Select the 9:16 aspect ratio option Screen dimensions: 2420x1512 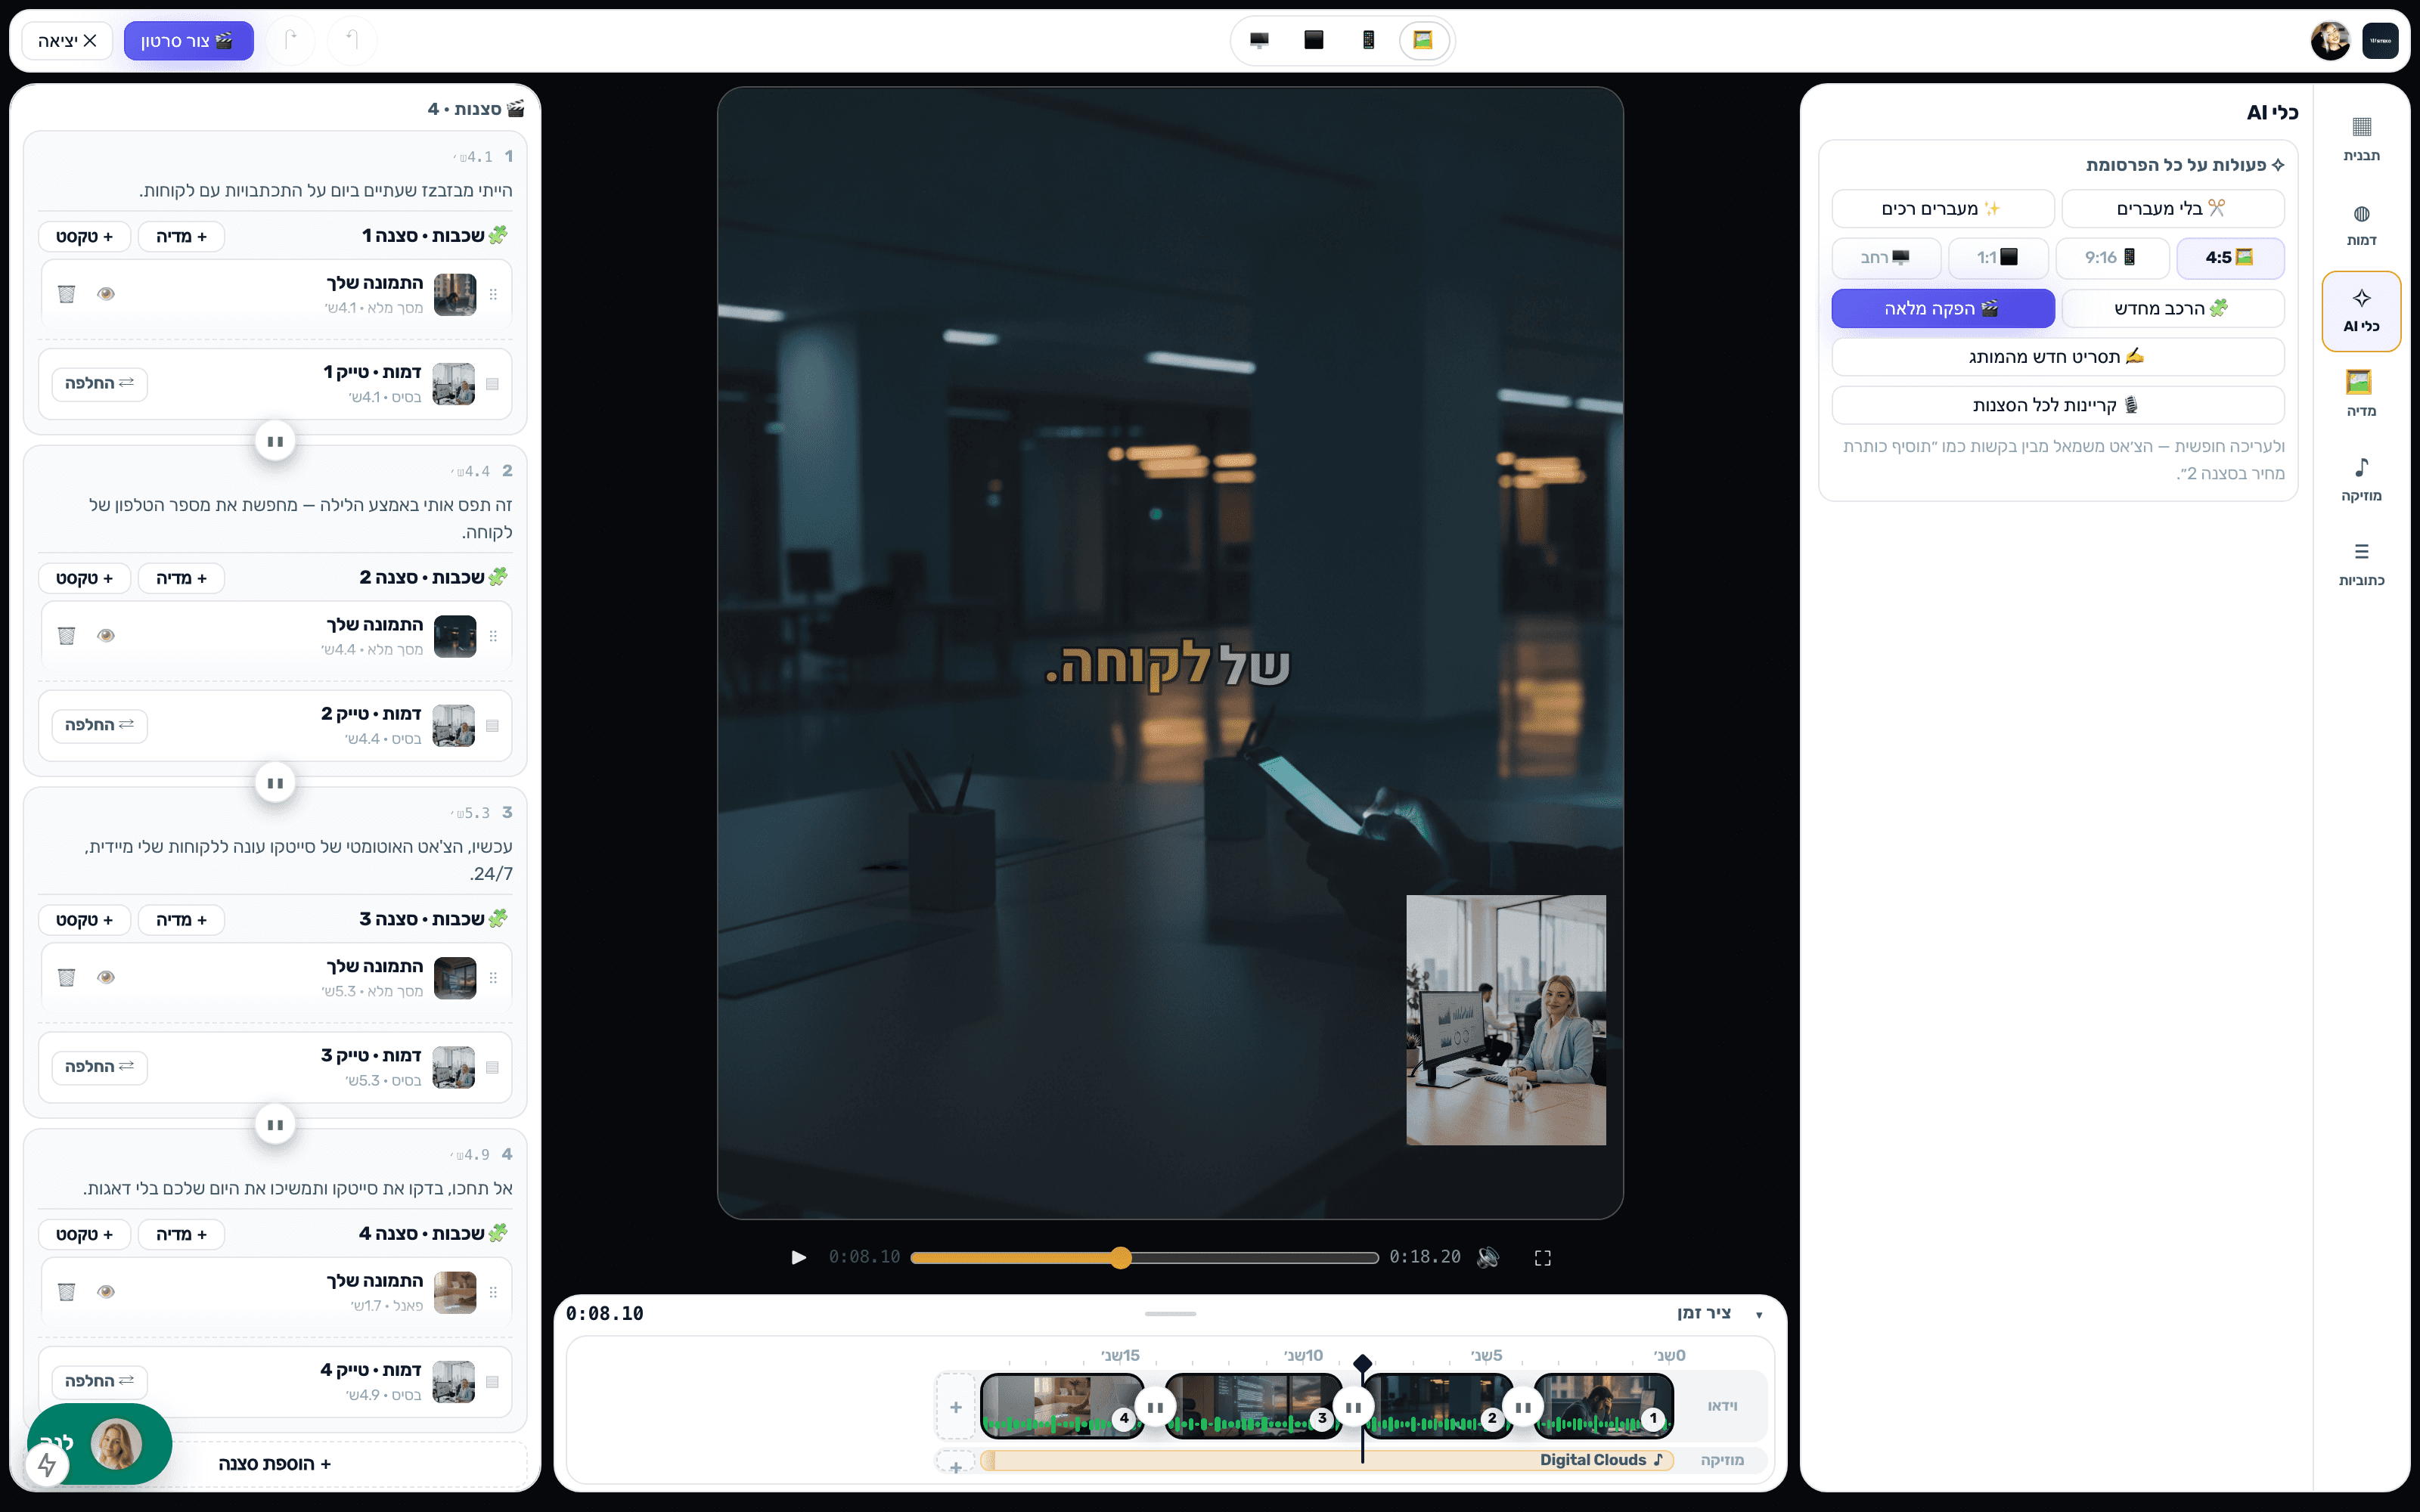coord(2112,258)
